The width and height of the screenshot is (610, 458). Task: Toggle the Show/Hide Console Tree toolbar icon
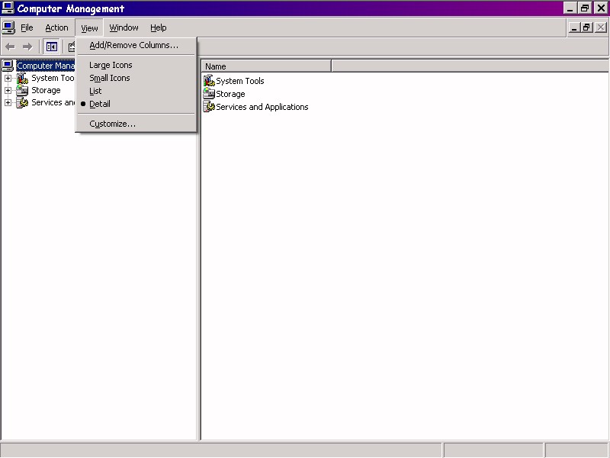51,47
